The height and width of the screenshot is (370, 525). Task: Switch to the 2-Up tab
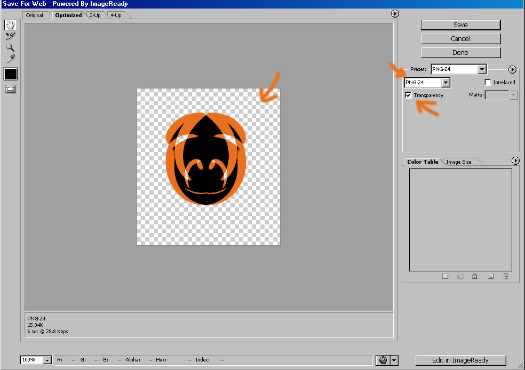tap(96, 15)
